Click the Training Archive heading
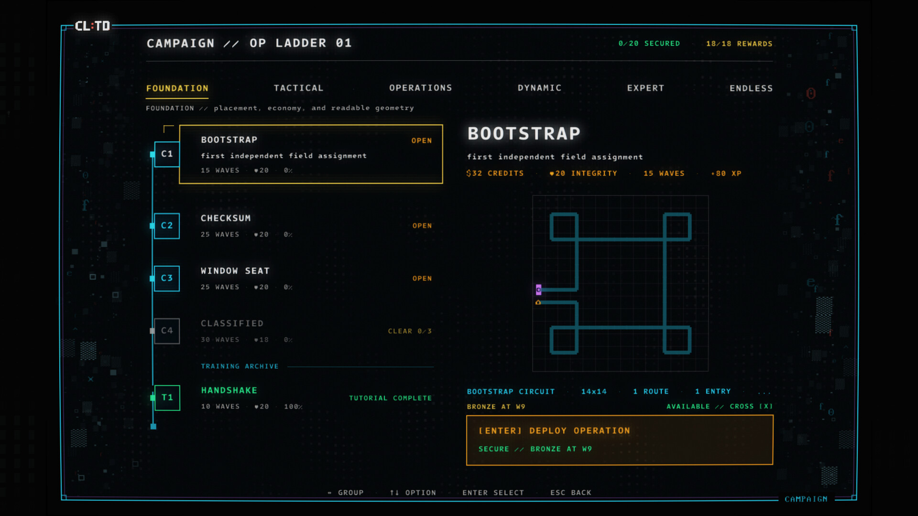 [240, 366]
